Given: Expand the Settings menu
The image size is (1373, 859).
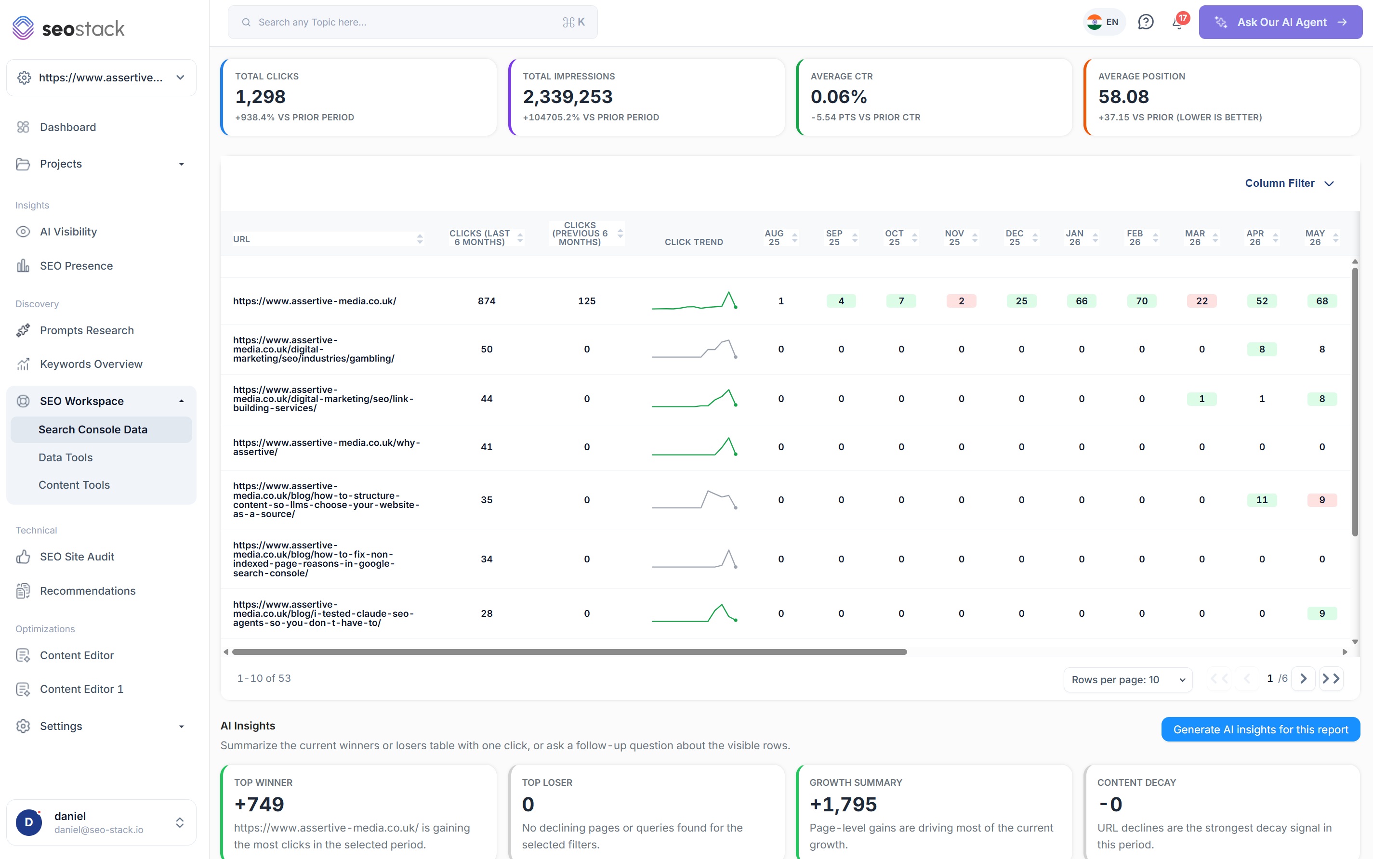Looking at the screenshot, I should 181,727.
